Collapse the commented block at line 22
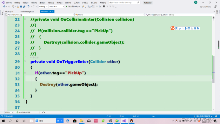Viewport: 220px width, 124px height. 25,19
